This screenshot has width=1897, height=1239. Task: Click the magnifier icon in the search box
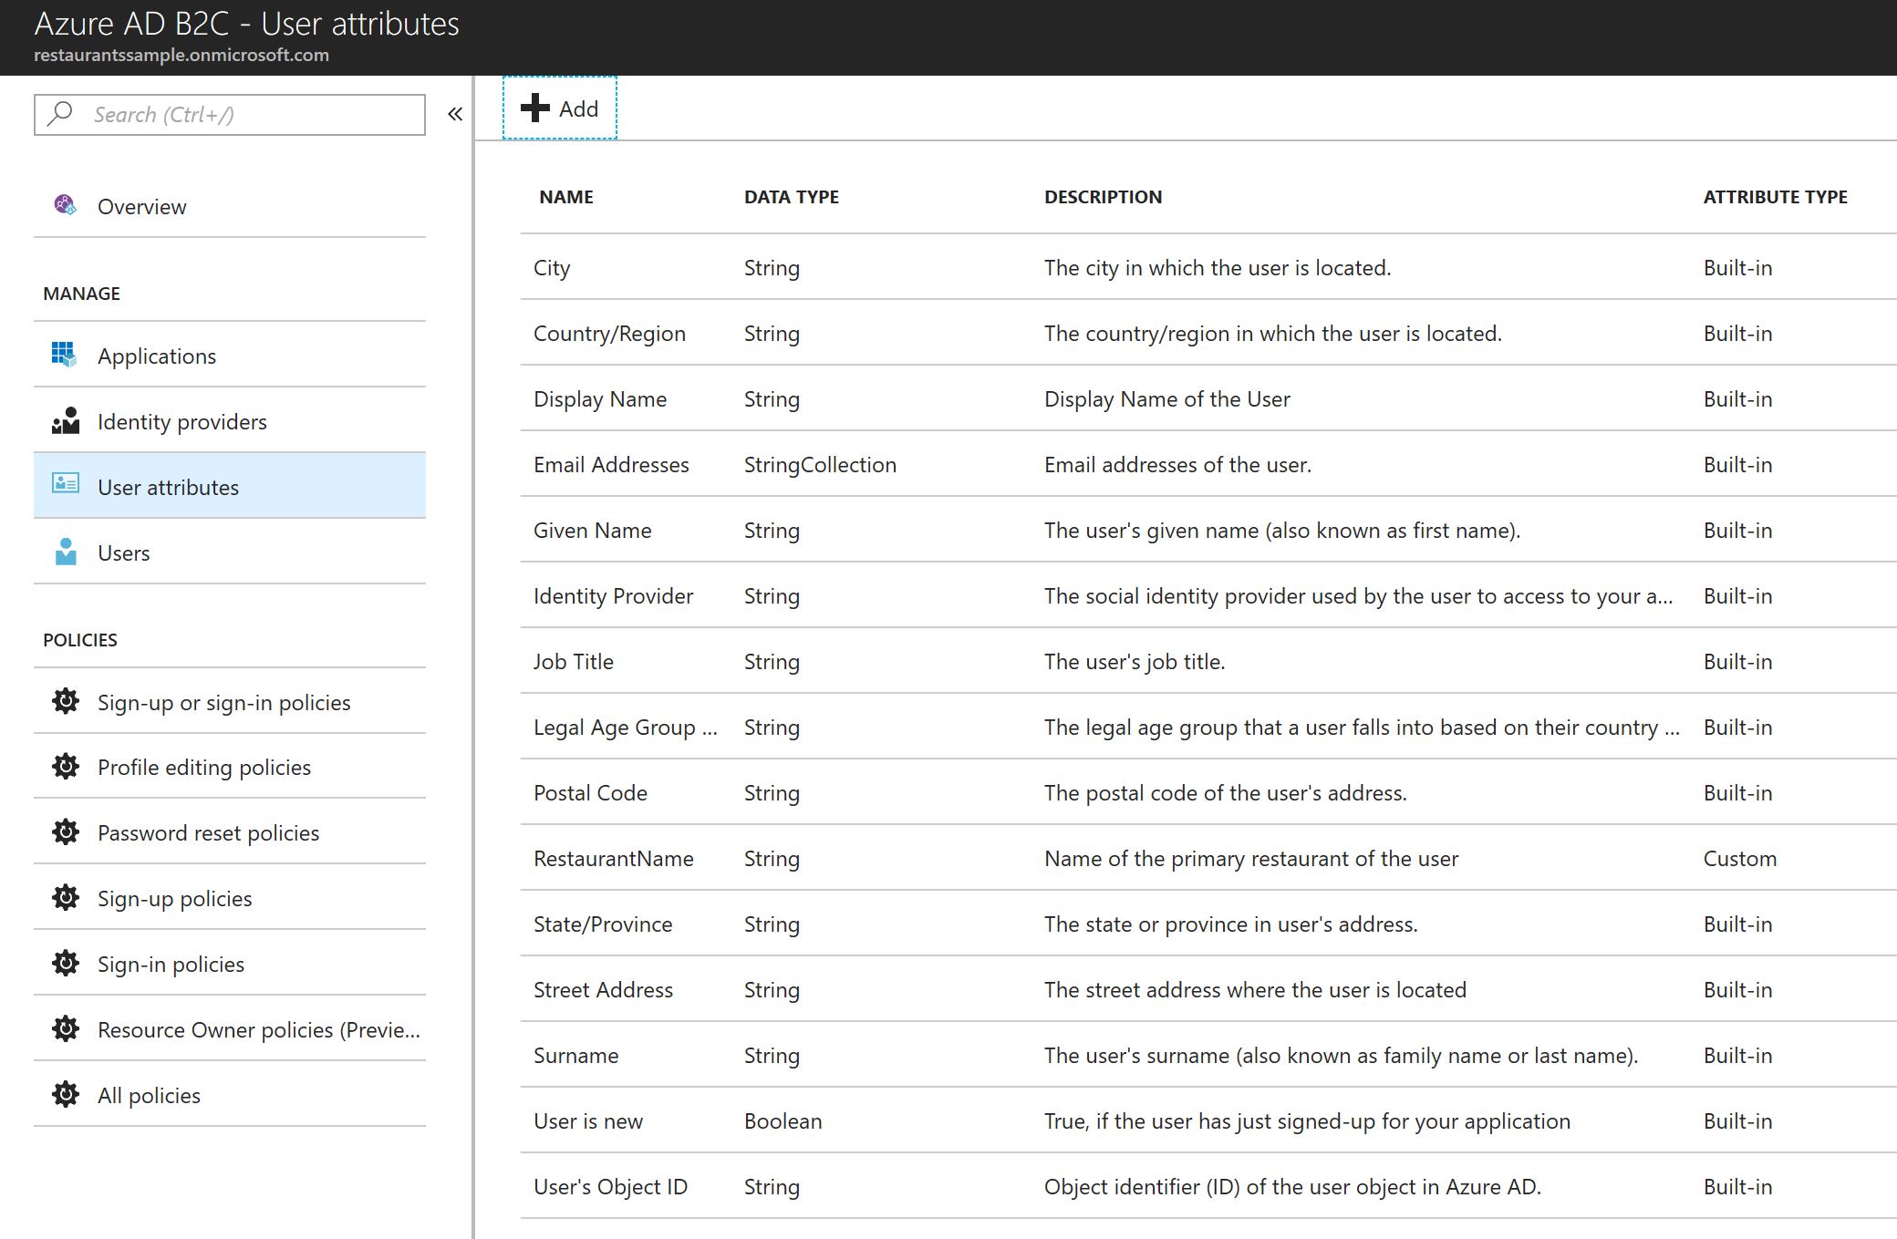[60, 114]
